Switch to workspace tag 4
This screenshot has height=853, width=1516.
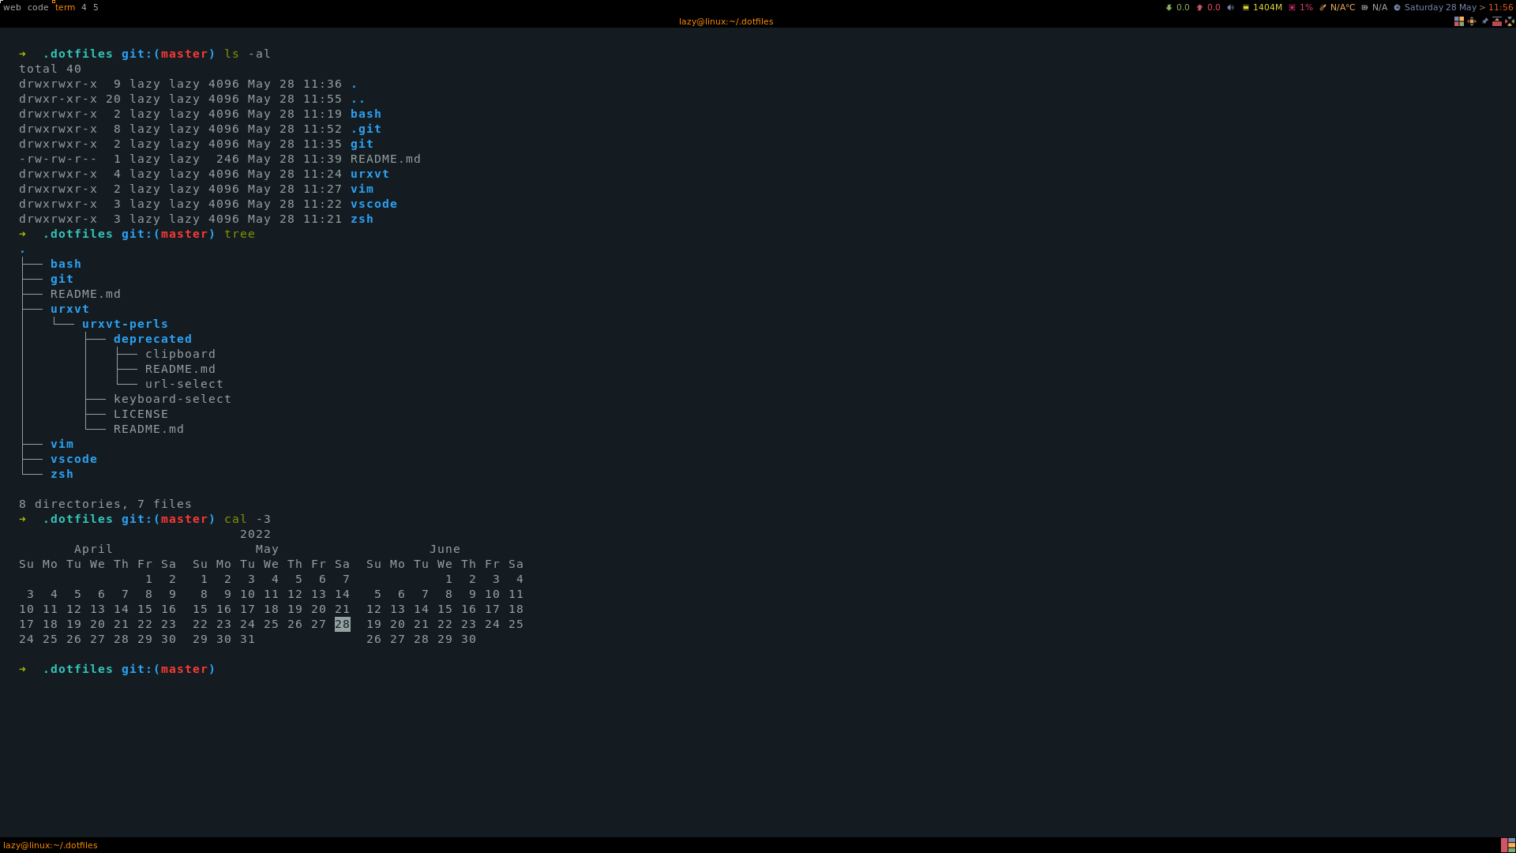[84, 7]
